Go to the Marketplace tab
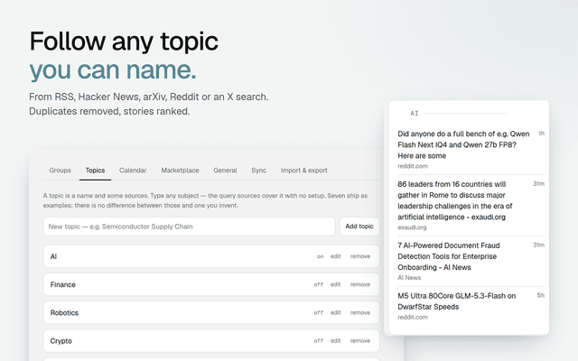 180,171
